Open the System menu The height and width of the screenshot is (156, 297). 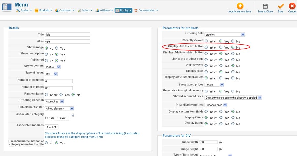pos(24,10)
